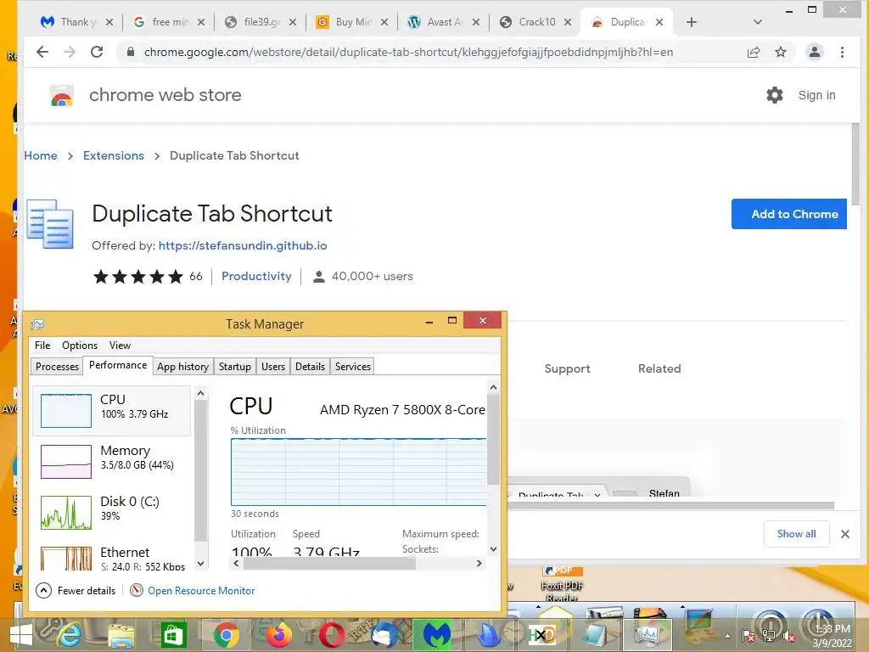Open the stefansundin.github.io developer link
This screenshot has height=652, width=869.
pyautogui.click(x=243, y=245)
